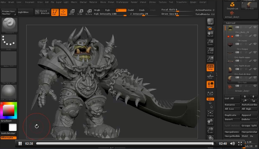Activate Edit mode button
Viewport: 259px width, 149px height.
click(x=55, y=12)
